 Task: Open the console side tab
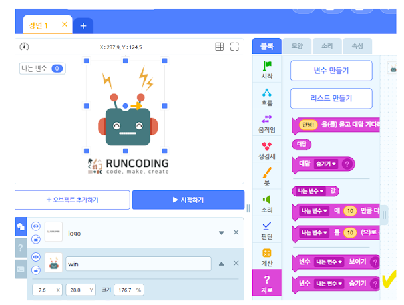click(x=21, y=269)
